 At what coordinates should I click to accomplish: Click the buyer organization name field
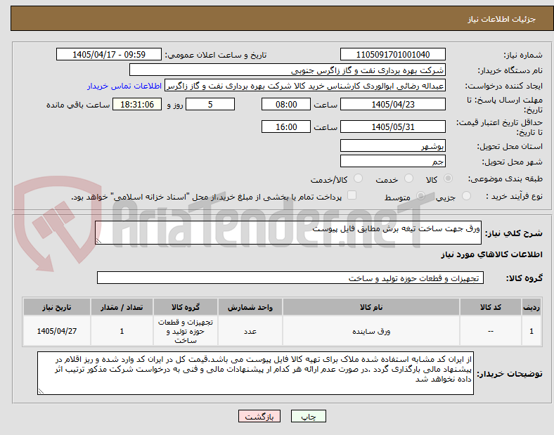point(288,70)
